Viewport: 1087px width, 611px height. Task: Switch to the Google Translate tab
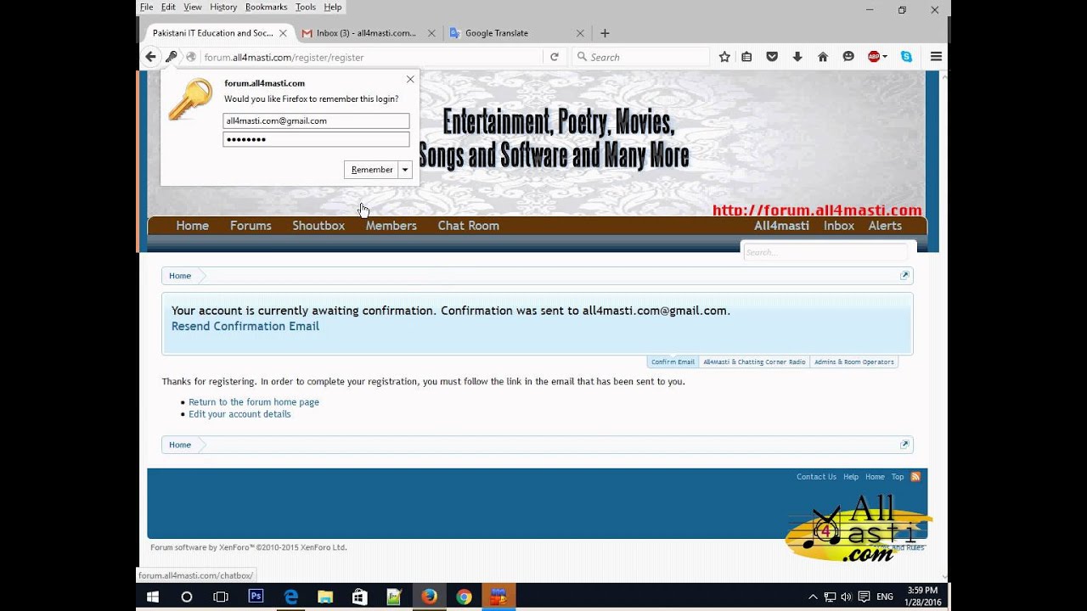[x=515, y=33]
